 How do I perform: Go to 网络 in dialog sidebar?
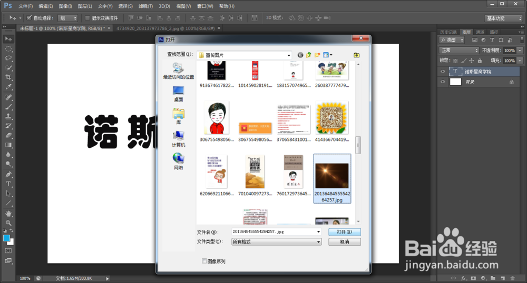(x=179, y=162)
